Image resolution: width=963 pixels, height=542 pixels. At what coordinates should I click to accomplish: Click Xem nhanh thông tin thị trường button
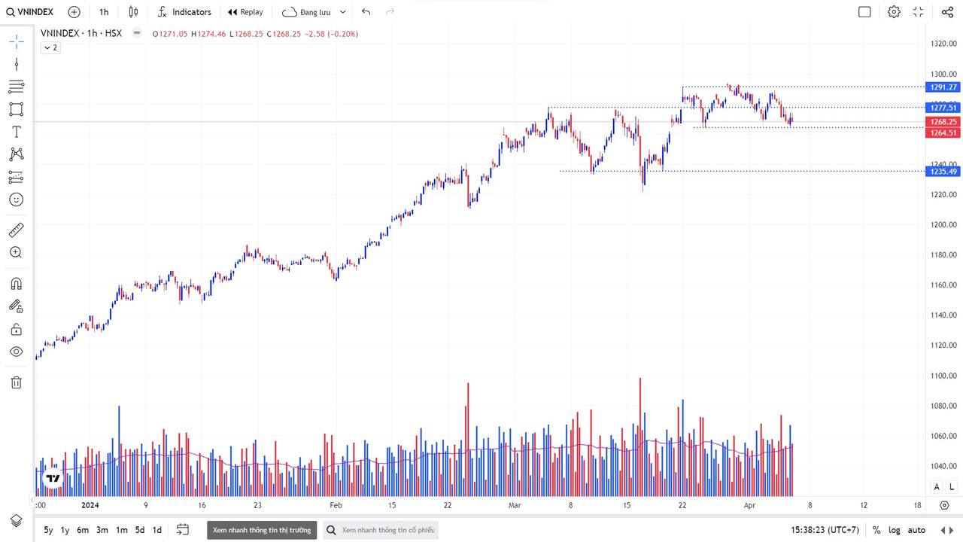(x=262, y=530)
